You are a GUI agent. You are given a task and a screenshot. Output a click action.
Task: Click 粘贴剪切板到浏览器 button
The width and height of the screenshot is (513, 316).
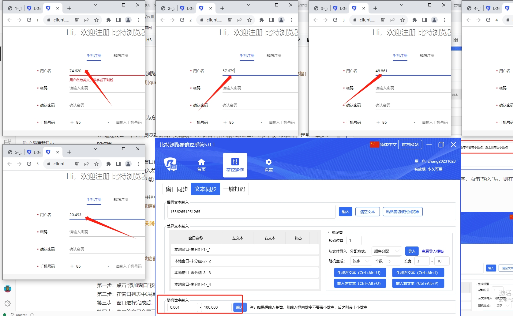point(403,212)
